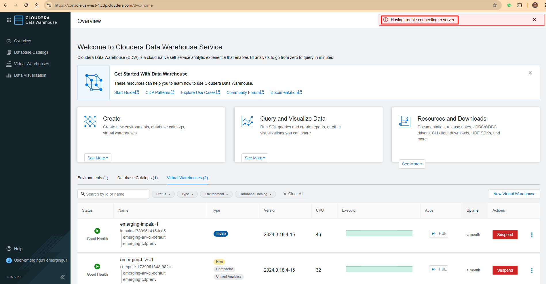Open Overview in the sidebar
This screenshot has height=284, width=546.
pyautogui.click(x=22, y=41)
